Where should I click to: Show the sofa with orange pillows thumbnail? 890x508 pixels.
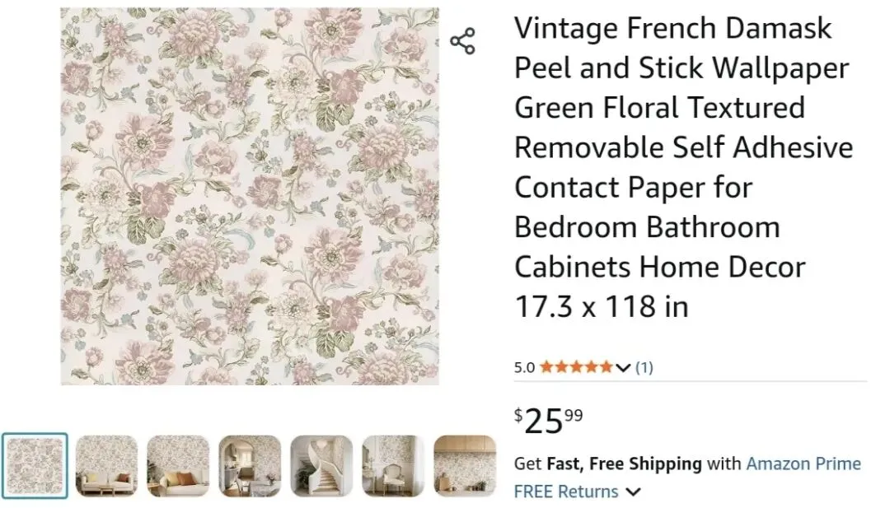click(178, 466)
